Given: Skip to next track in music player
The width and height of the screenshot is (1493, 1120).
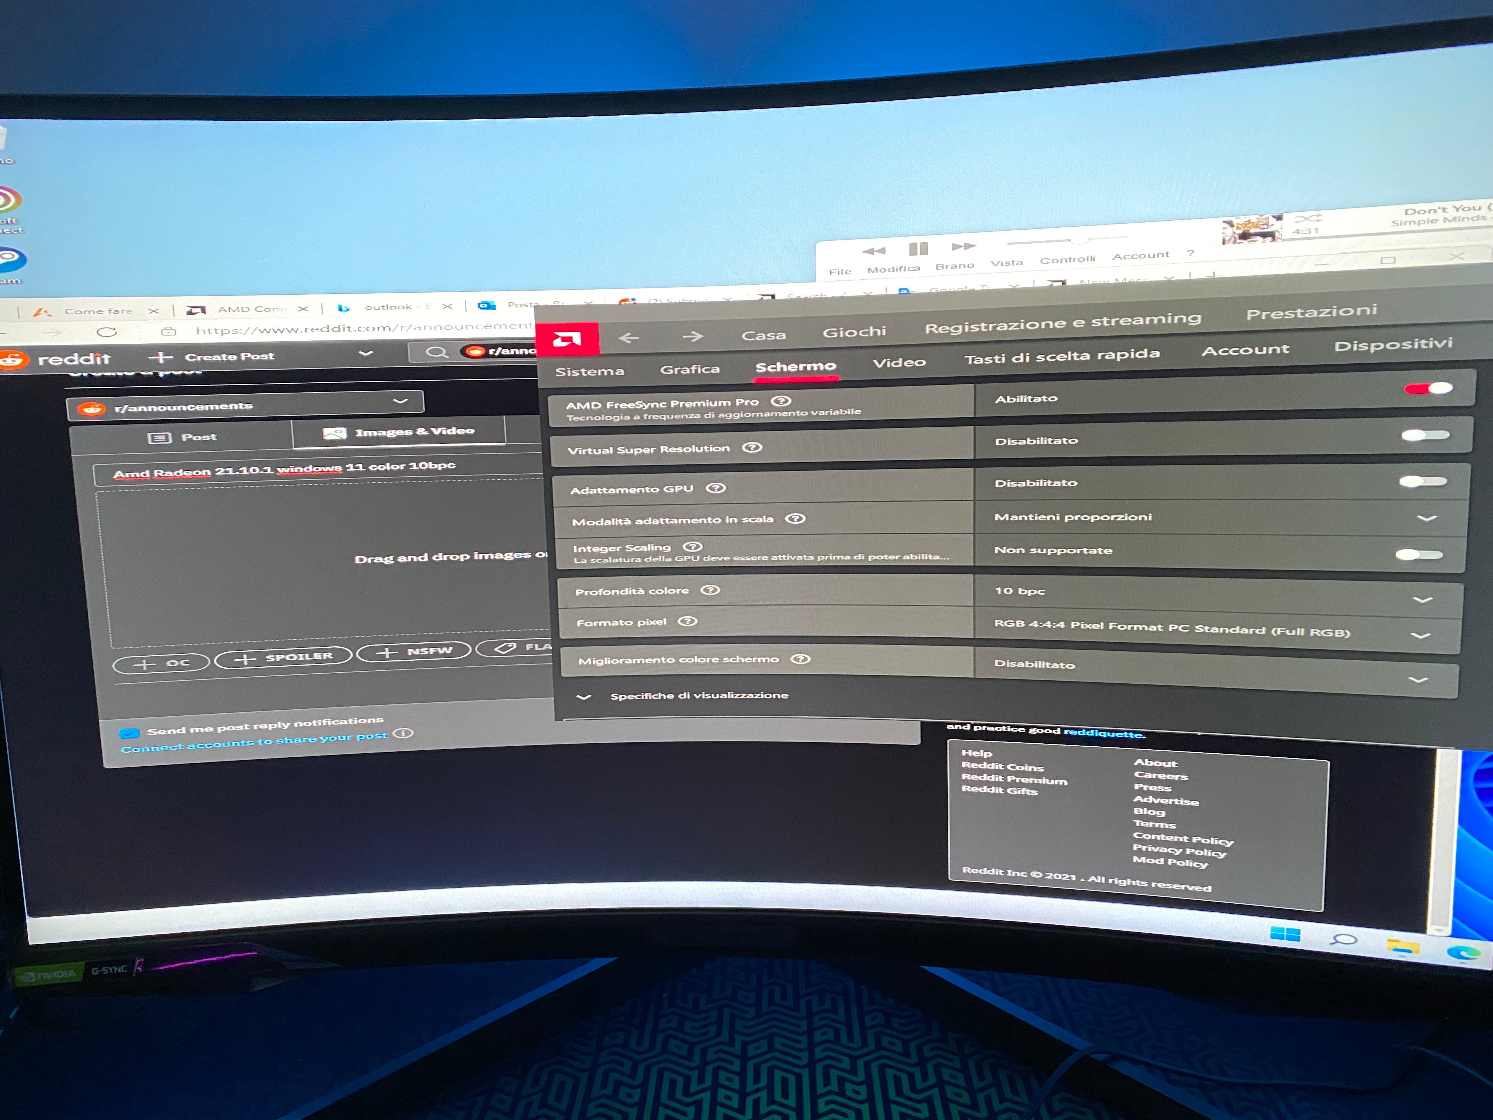Looking at the screenshot, I should 964,246.
